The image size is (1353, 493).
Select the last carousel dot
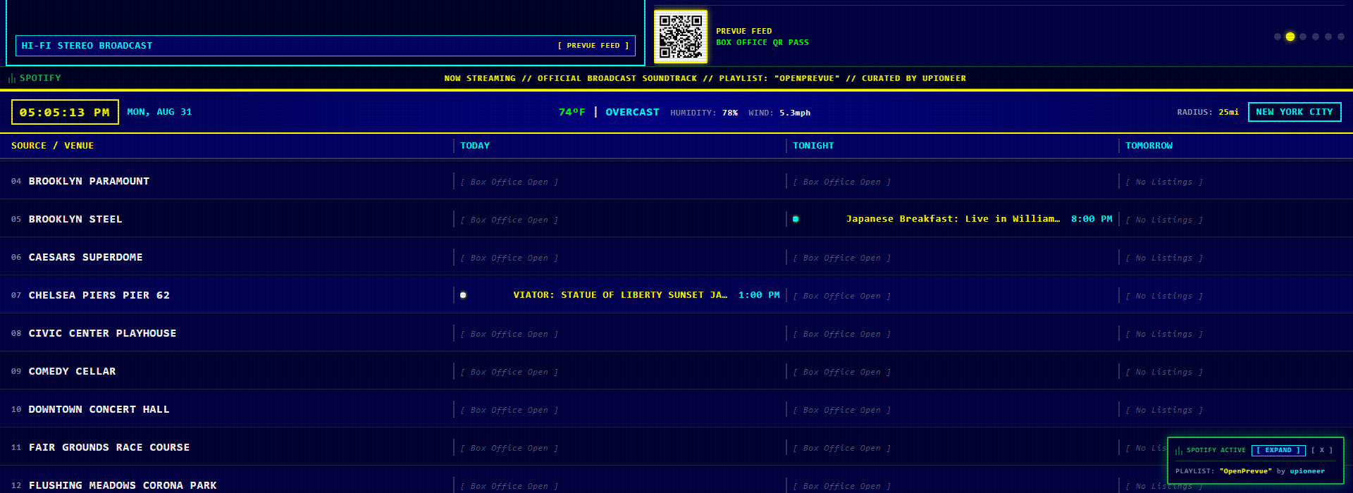[1341, 37]
